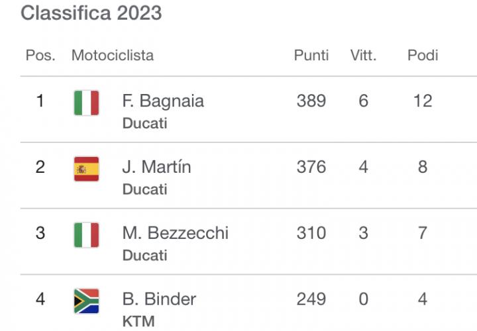This screenshot has width=477, height=331.
Task: Open J. Martín rider name
Action: (156, 167)
